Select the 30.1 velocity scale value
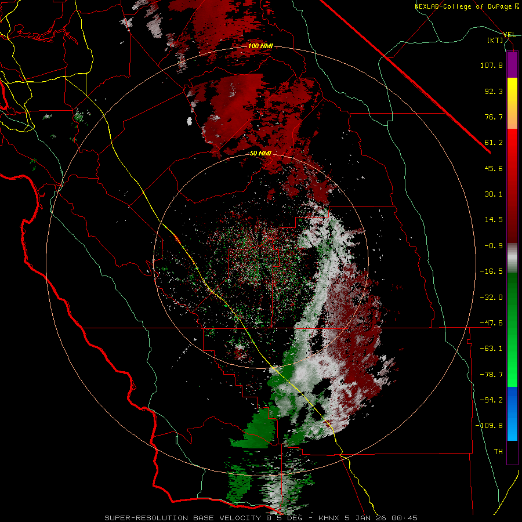 [x=494, y=194]
